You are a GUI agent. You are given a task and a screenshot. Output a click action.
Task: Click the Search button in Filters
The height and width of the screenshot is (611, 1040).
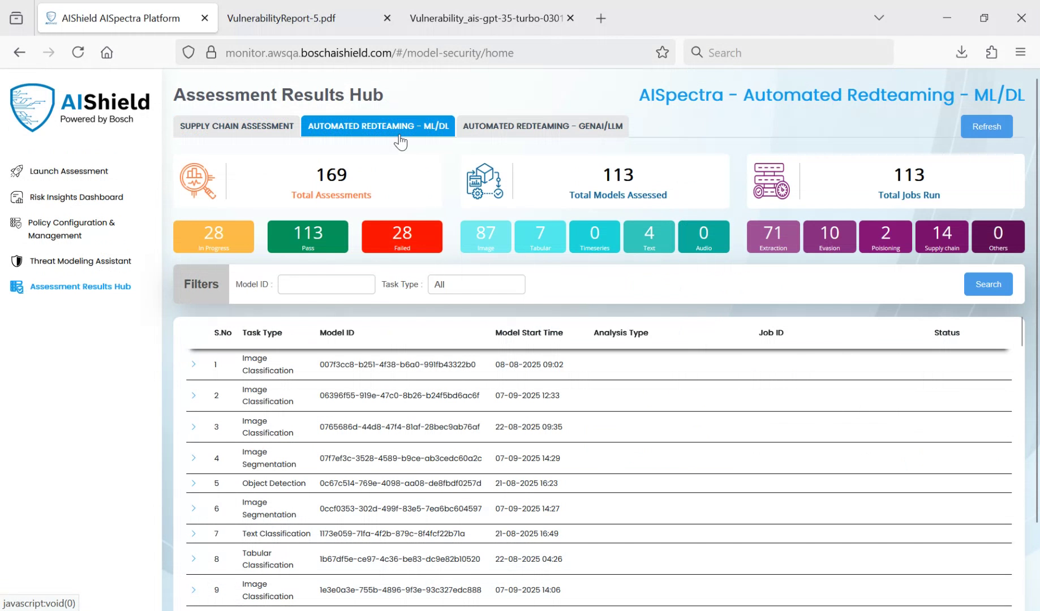[x=988, y=284]
